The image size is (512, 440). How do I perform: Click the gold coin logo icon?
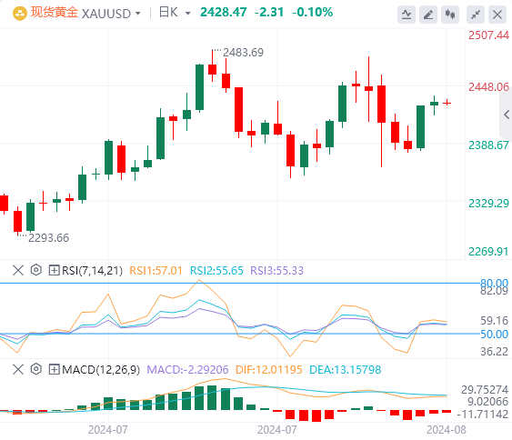20,14
